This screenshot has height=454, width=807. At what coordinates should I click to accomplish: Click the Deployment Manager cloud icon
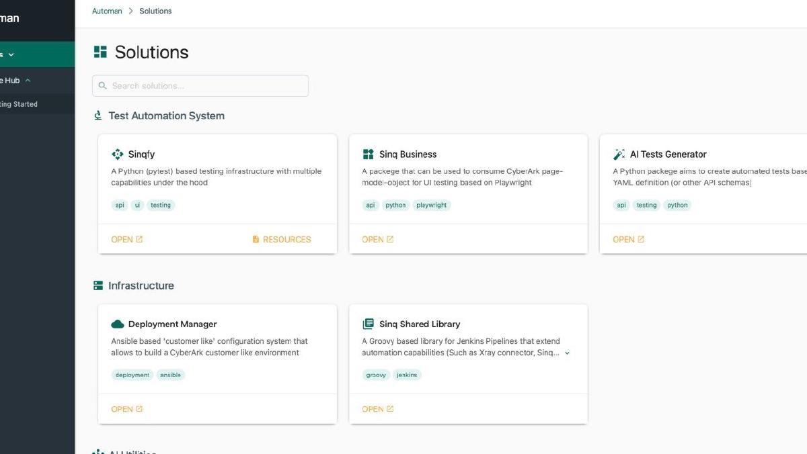[118, 324]
